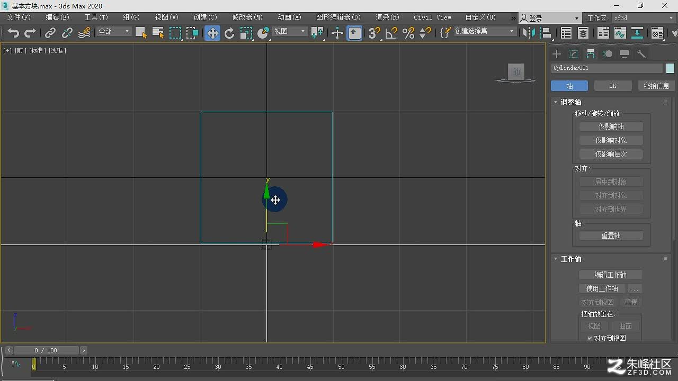Open the 创建选择集 named selection dropdown
This screenshot has height=381, width=678.
click(x=485, y=32)
